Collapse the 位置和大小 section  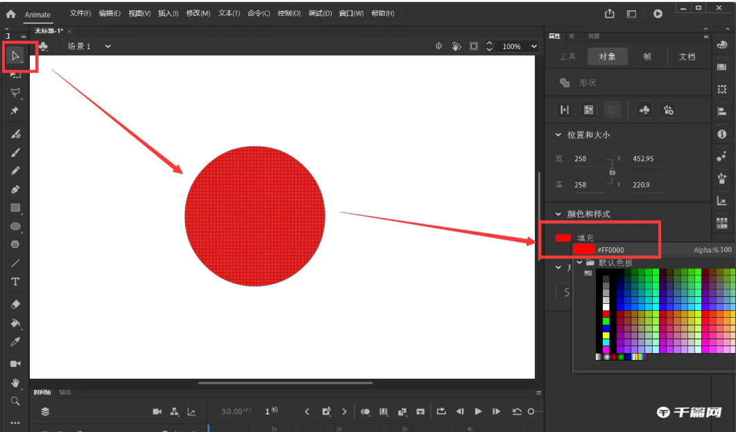(x=557, y=134)
